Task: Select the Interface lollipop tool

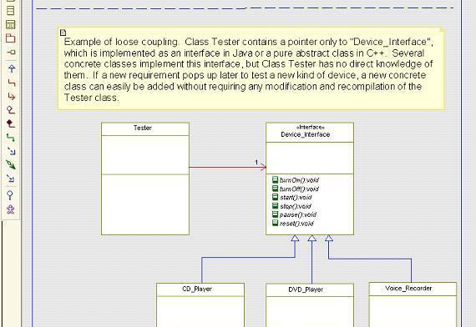Action: click(x=10, y=195)
